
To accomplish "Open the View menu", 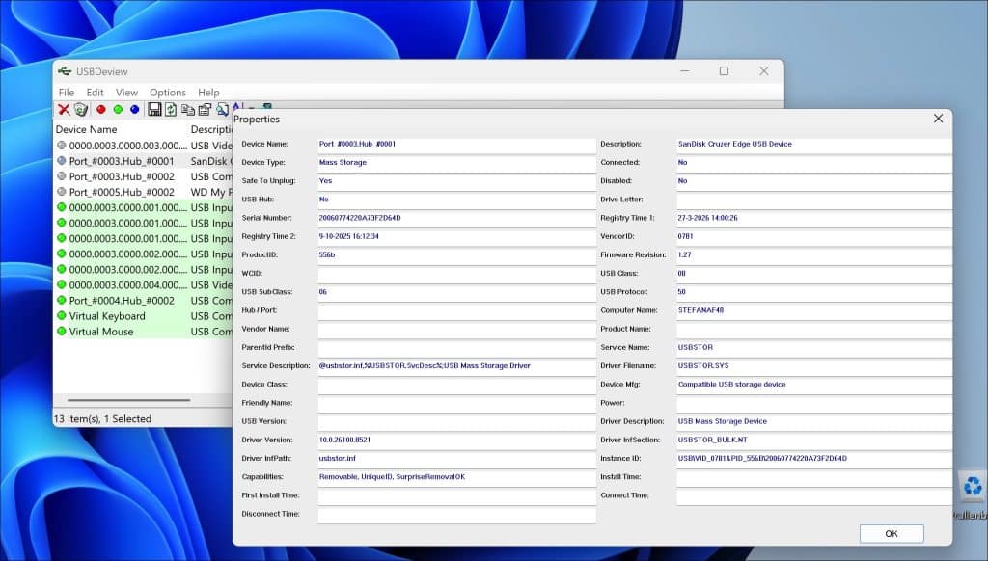I will (126, 92).
